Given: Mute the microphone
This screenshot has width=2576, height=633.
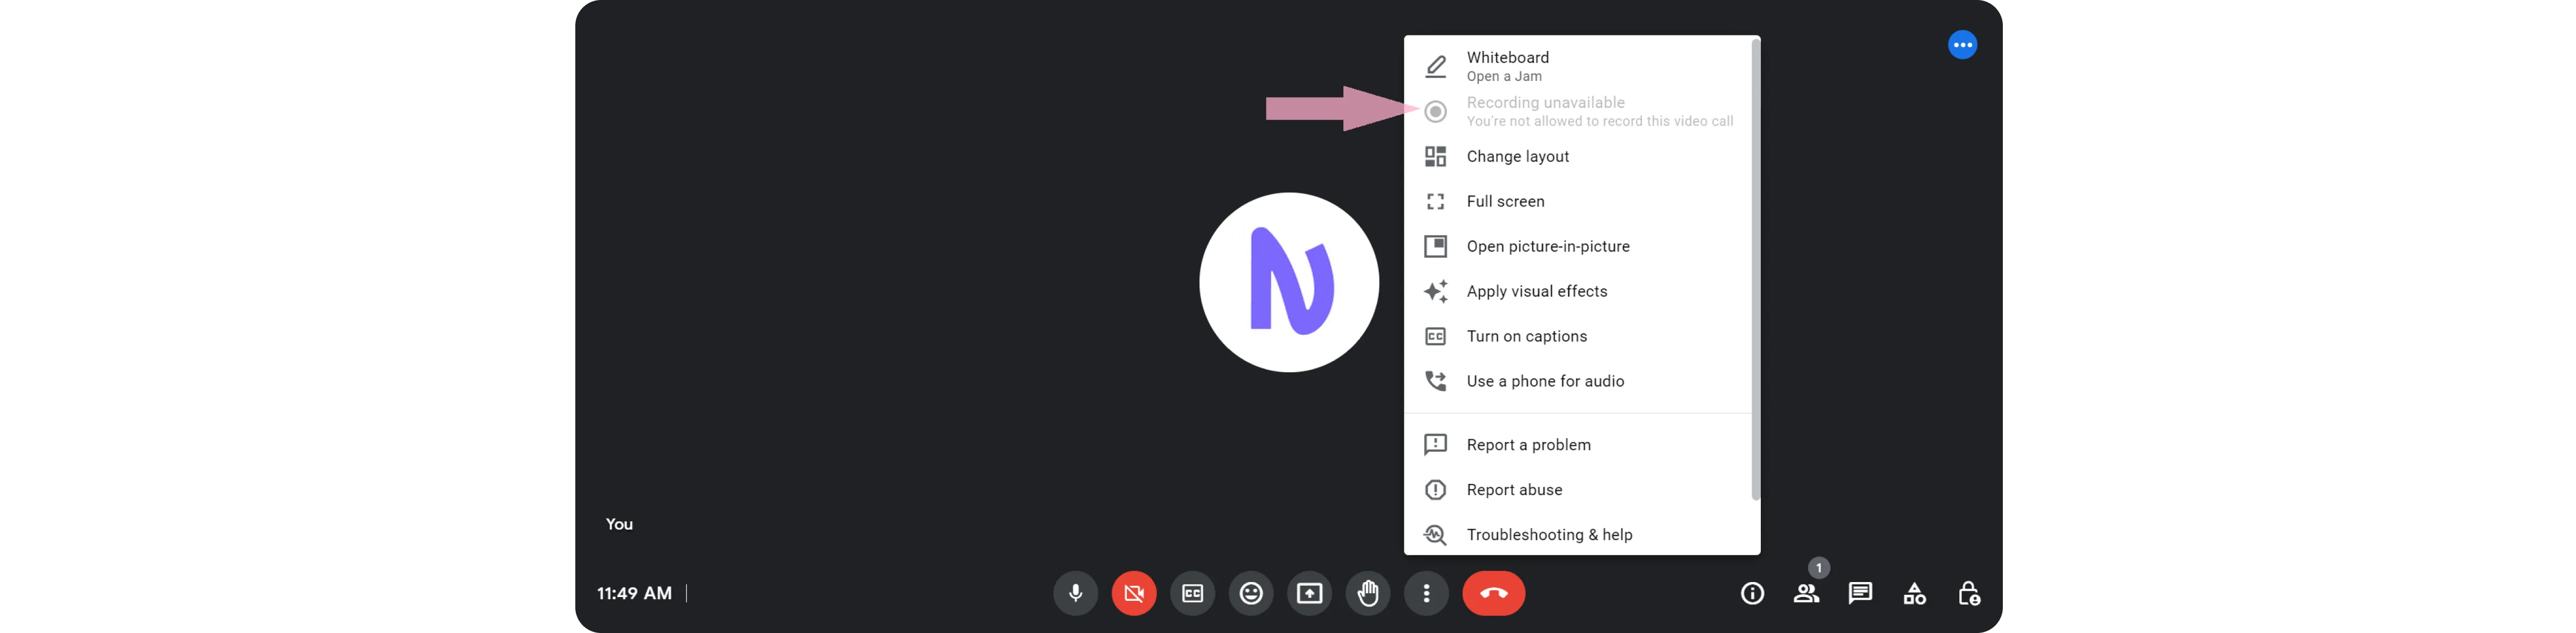Looking at the screenshot, I should tap(1075, 593).
